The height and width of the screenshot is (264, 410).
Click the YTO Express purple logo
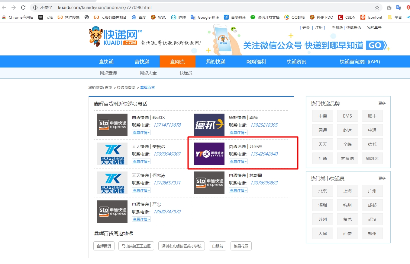click(209, 154)
